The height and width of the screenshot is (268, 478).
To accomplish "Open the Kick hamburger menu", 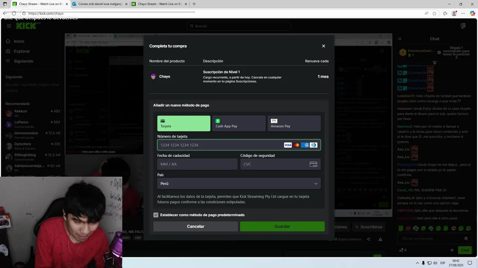I will [x=9, y=26].
